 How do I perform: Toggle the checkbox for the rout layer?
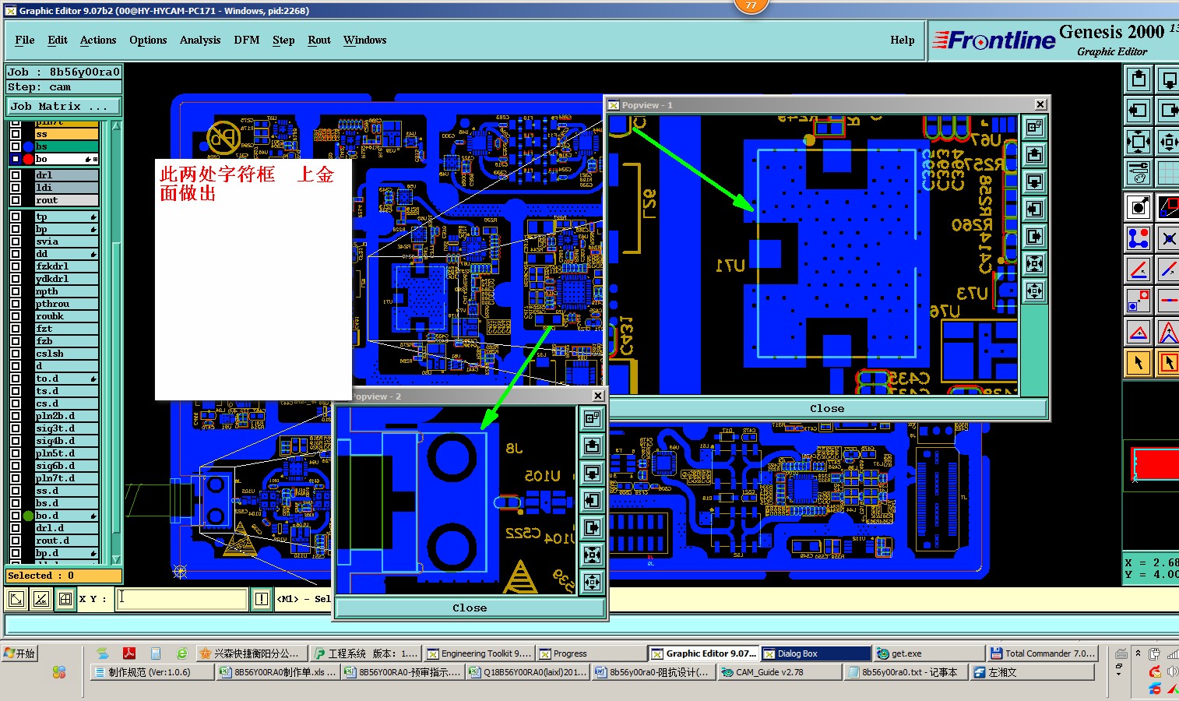[16, 200]
